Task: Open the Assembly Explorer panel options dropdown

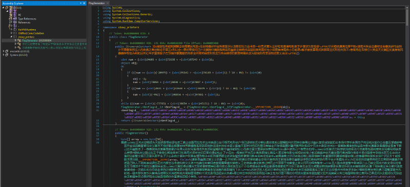Action: coord(80,4)
